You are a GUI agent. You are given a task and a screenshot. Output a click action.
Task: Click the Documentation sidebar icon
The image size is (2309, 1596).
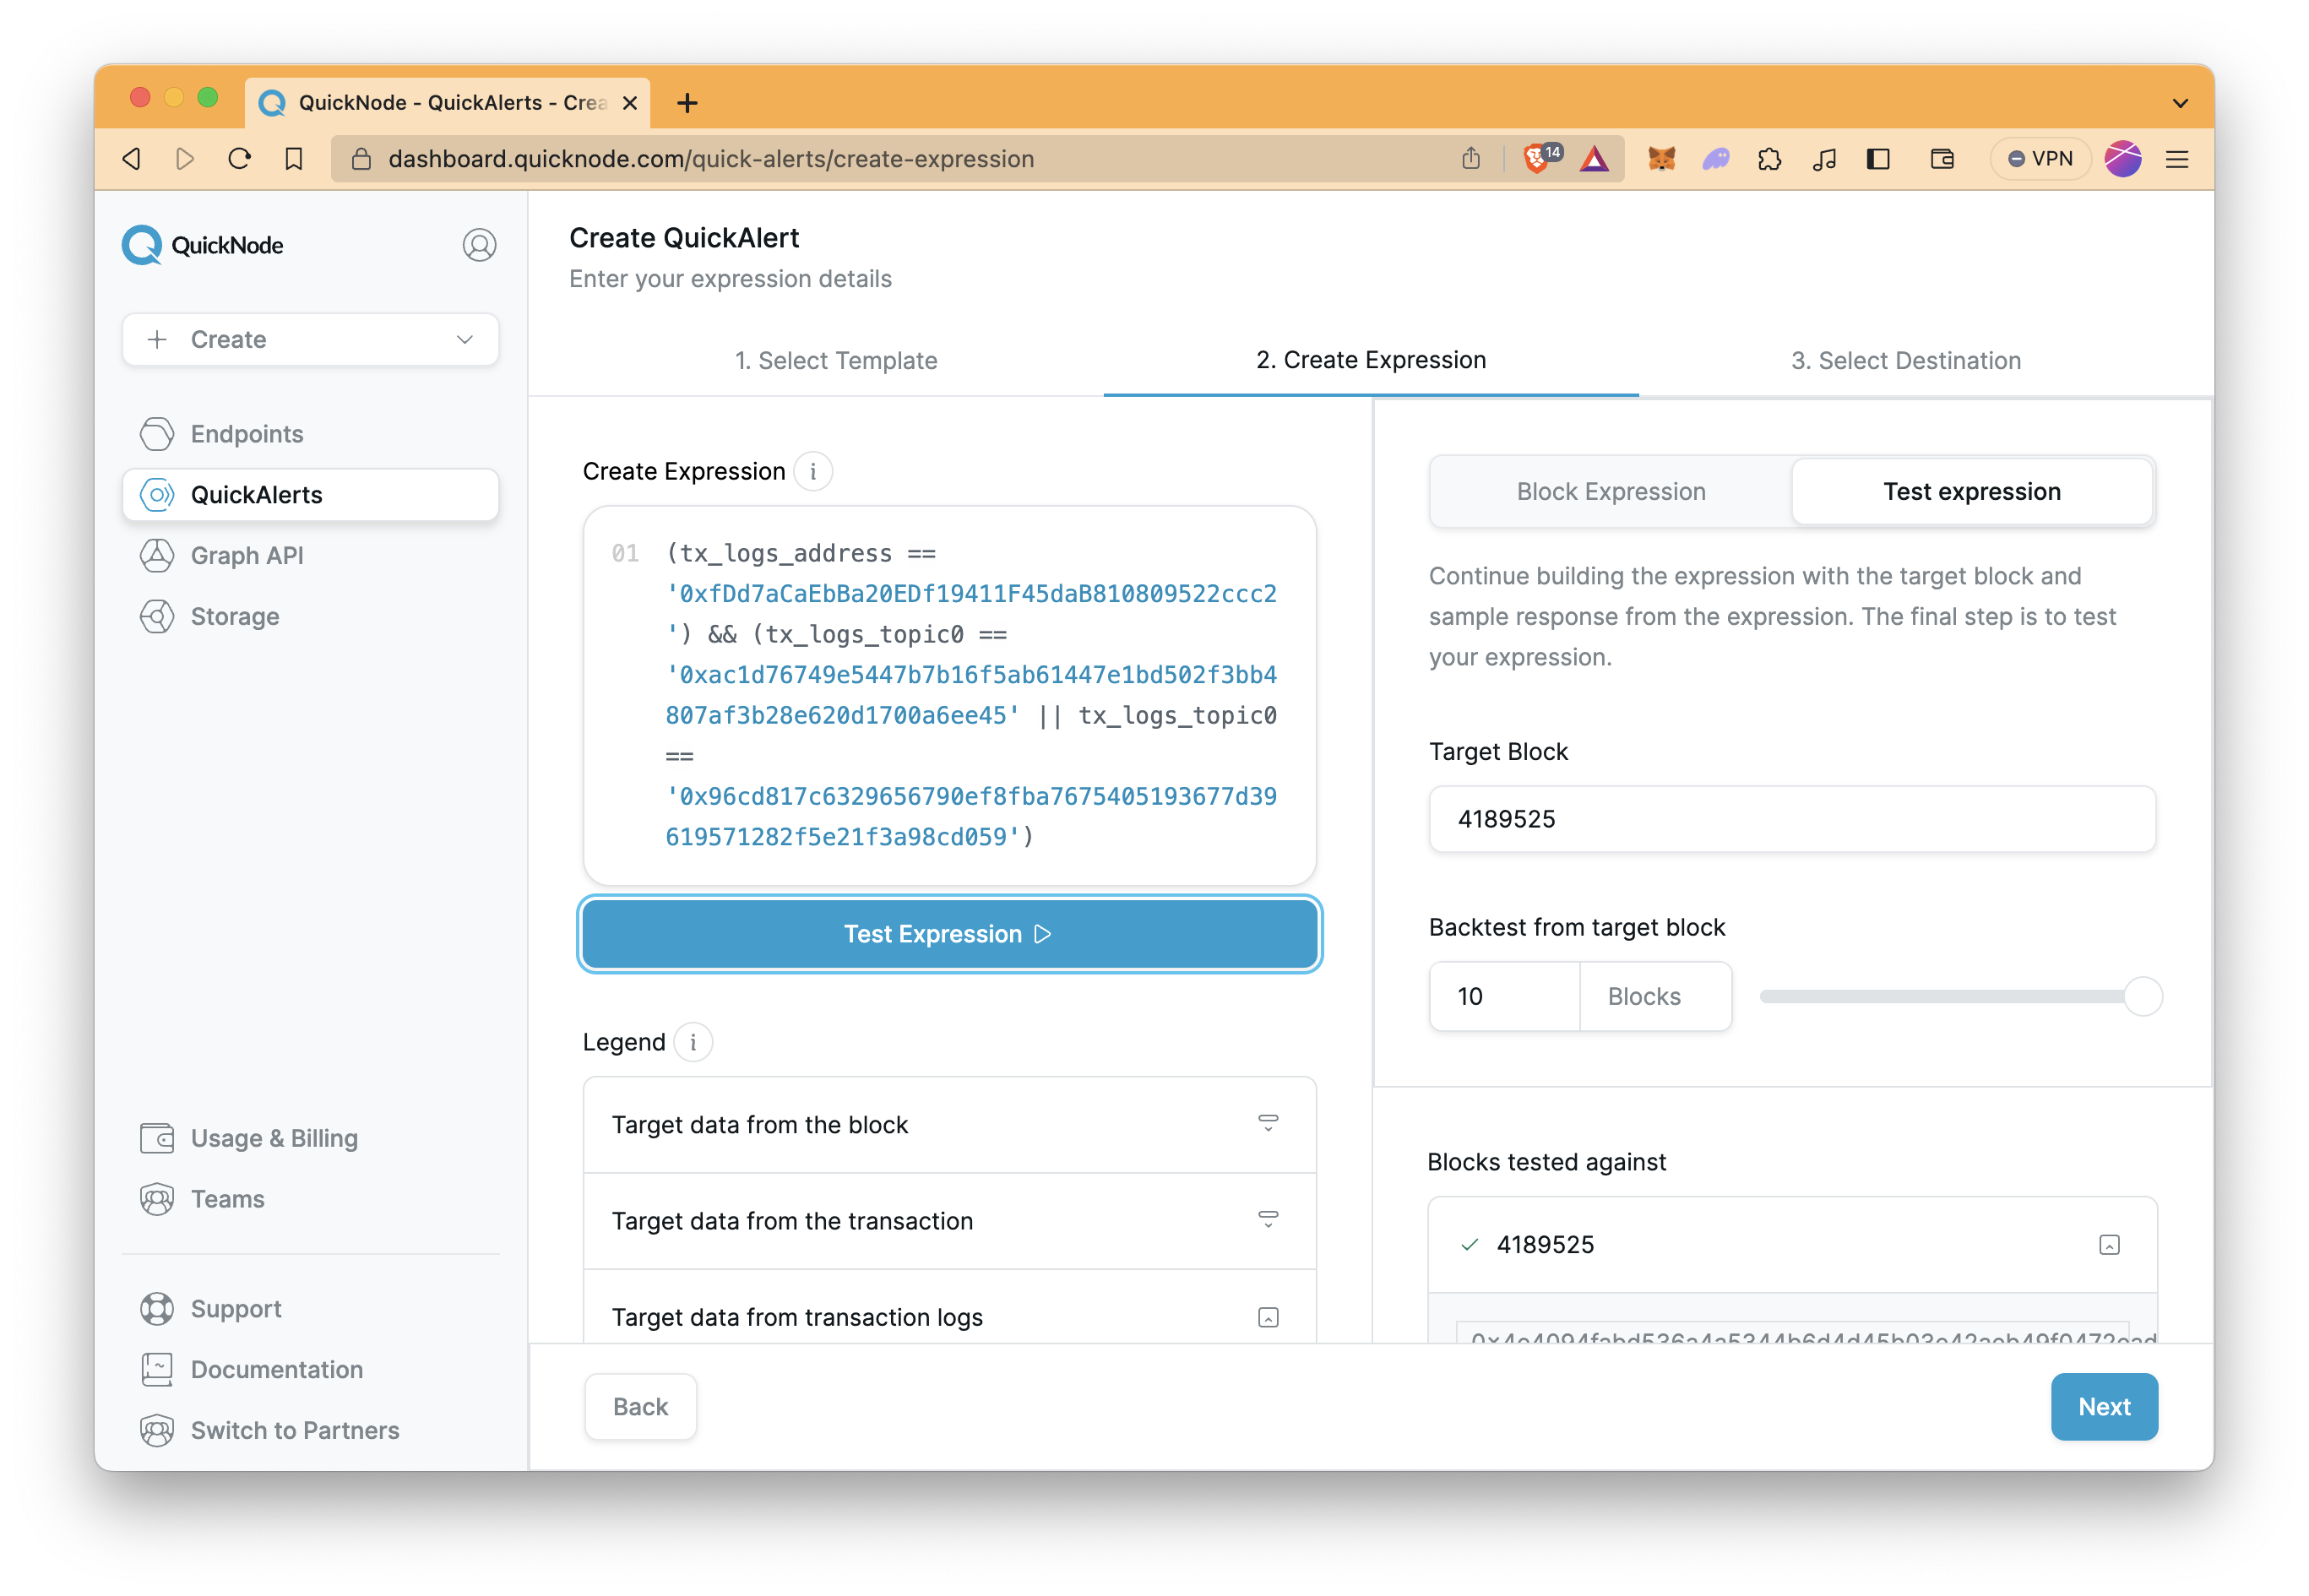(x=157, y=1370)
